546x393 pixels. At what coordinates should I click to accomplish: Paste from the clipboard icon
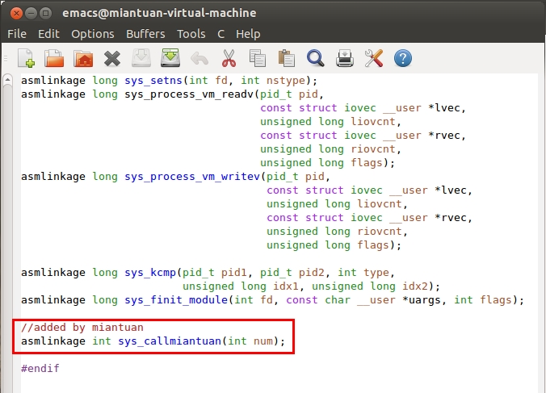287,58
